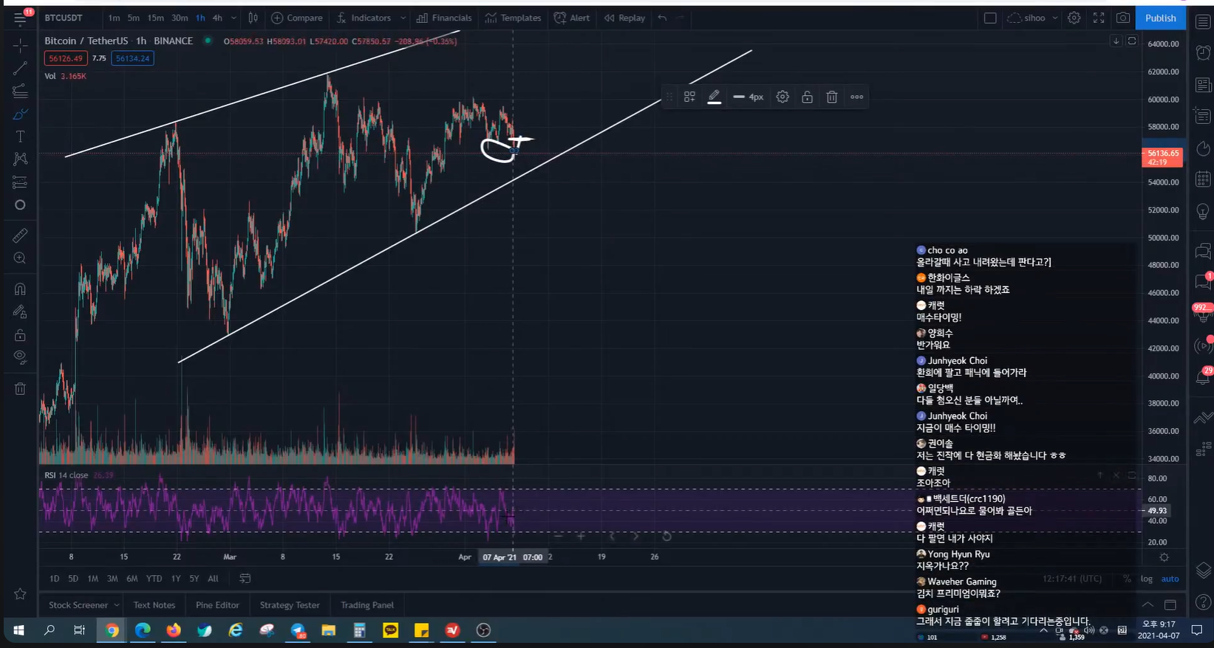Screen dimensions: 1214x648
Task: Click the blue Publish button
Action: point(1160,18)
